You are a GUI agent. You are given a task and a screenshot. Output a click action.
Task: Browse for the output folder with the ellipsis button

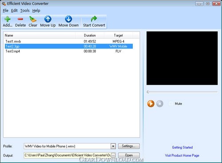pyautogui.click(x=113, y=155)
